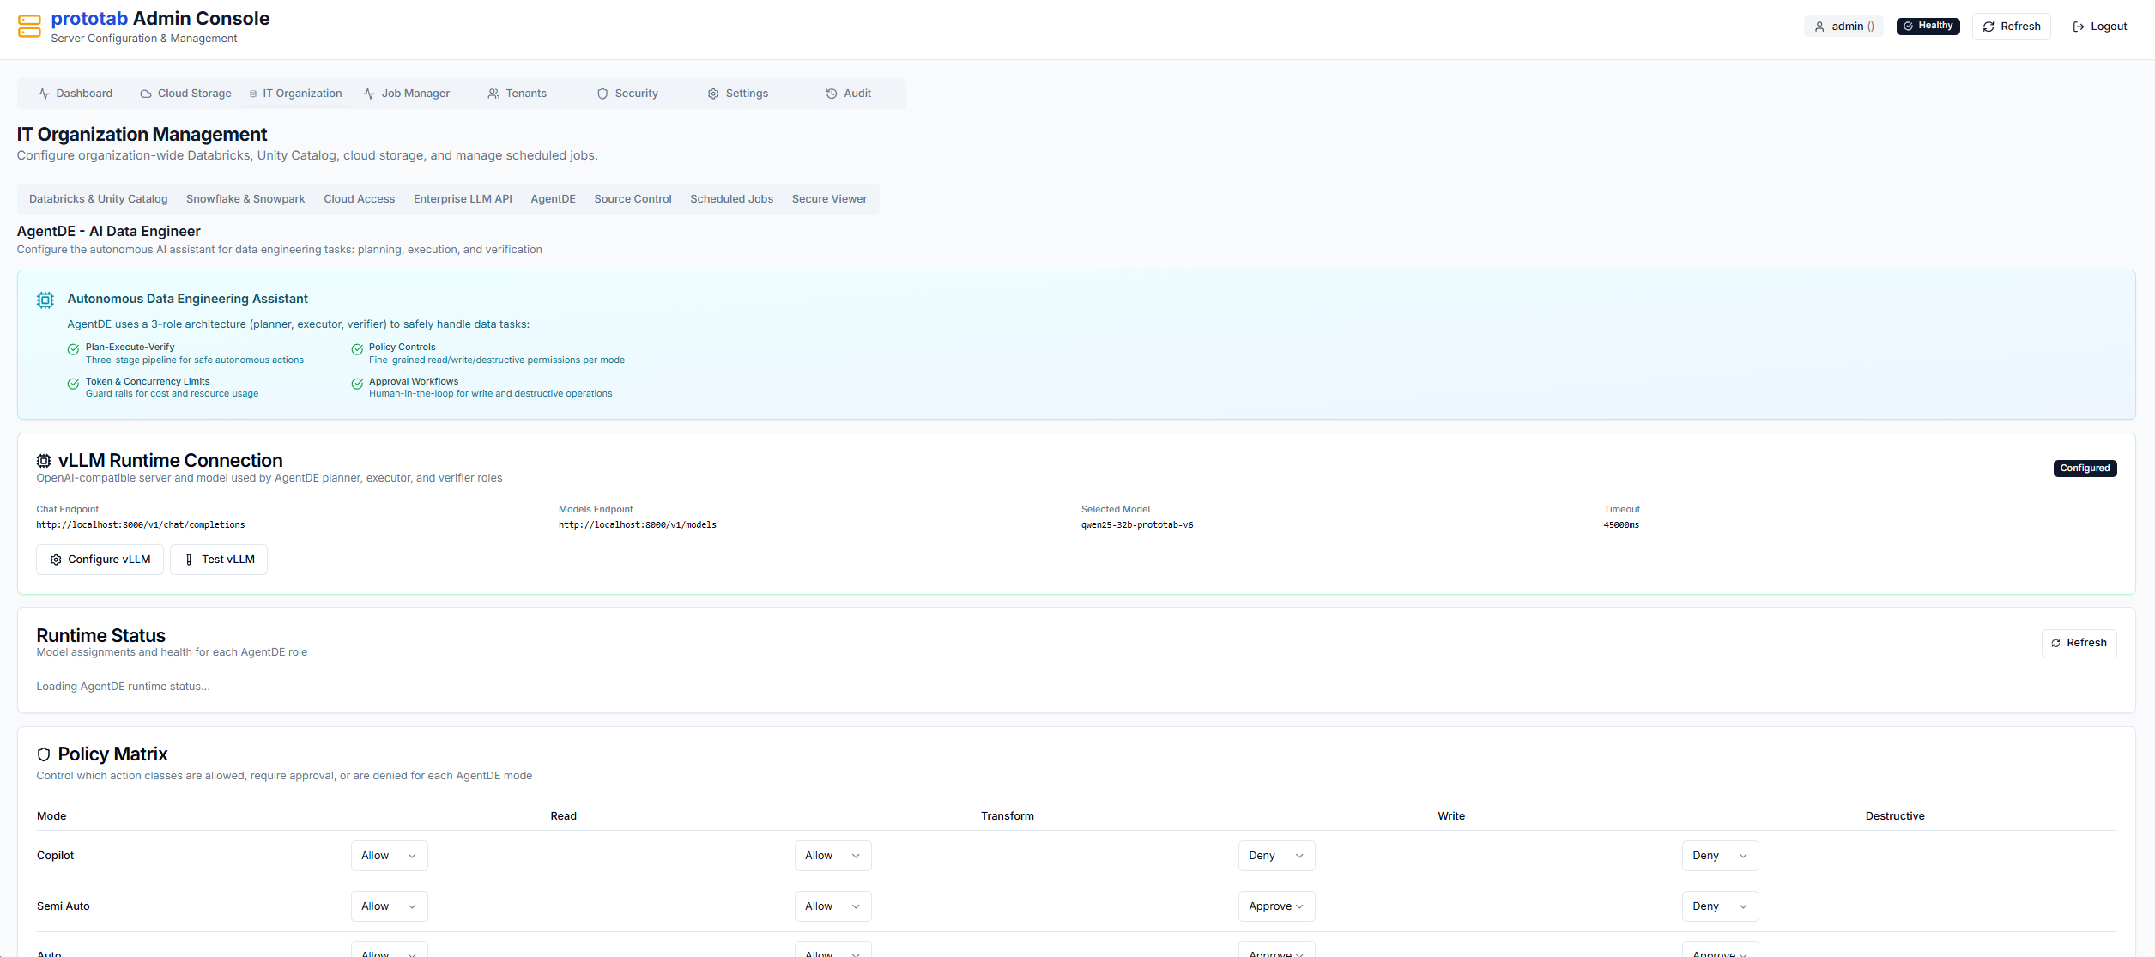This screenshot has width=2155, height=957.
Task: Open the Configure vLLM dialog
Action: [100, 560]
